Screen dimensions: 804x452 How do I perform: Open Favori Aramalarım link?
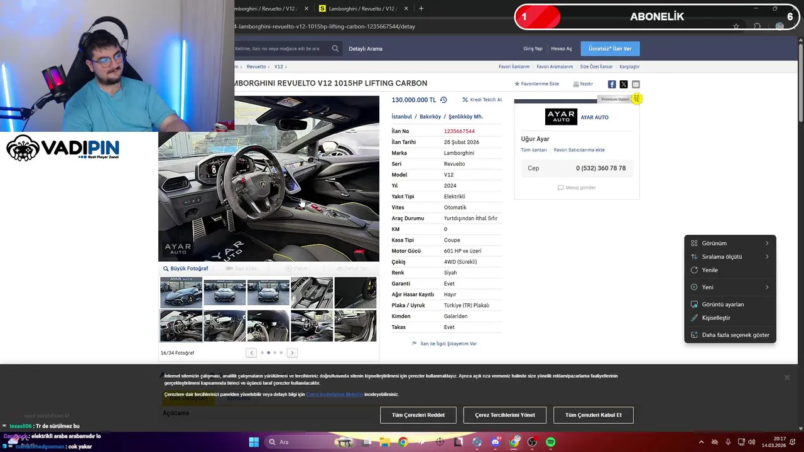tap(555, 67)
